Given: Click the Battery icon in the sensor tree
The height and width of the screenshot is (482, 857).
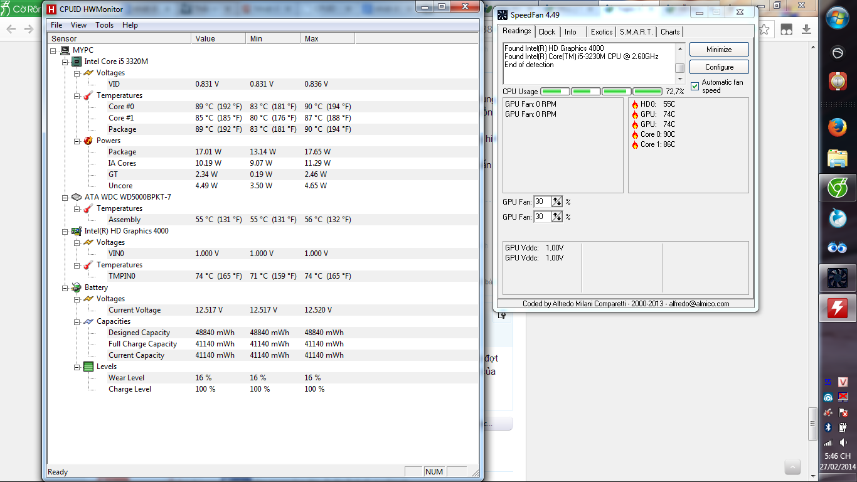Looking at the screenshot, I should [77, 287].
